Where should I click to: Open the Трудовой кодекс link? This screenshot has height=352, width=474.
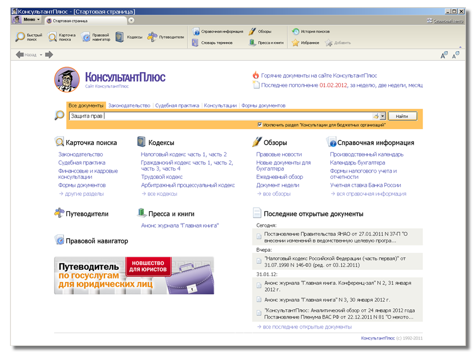(x=162, y=177)
